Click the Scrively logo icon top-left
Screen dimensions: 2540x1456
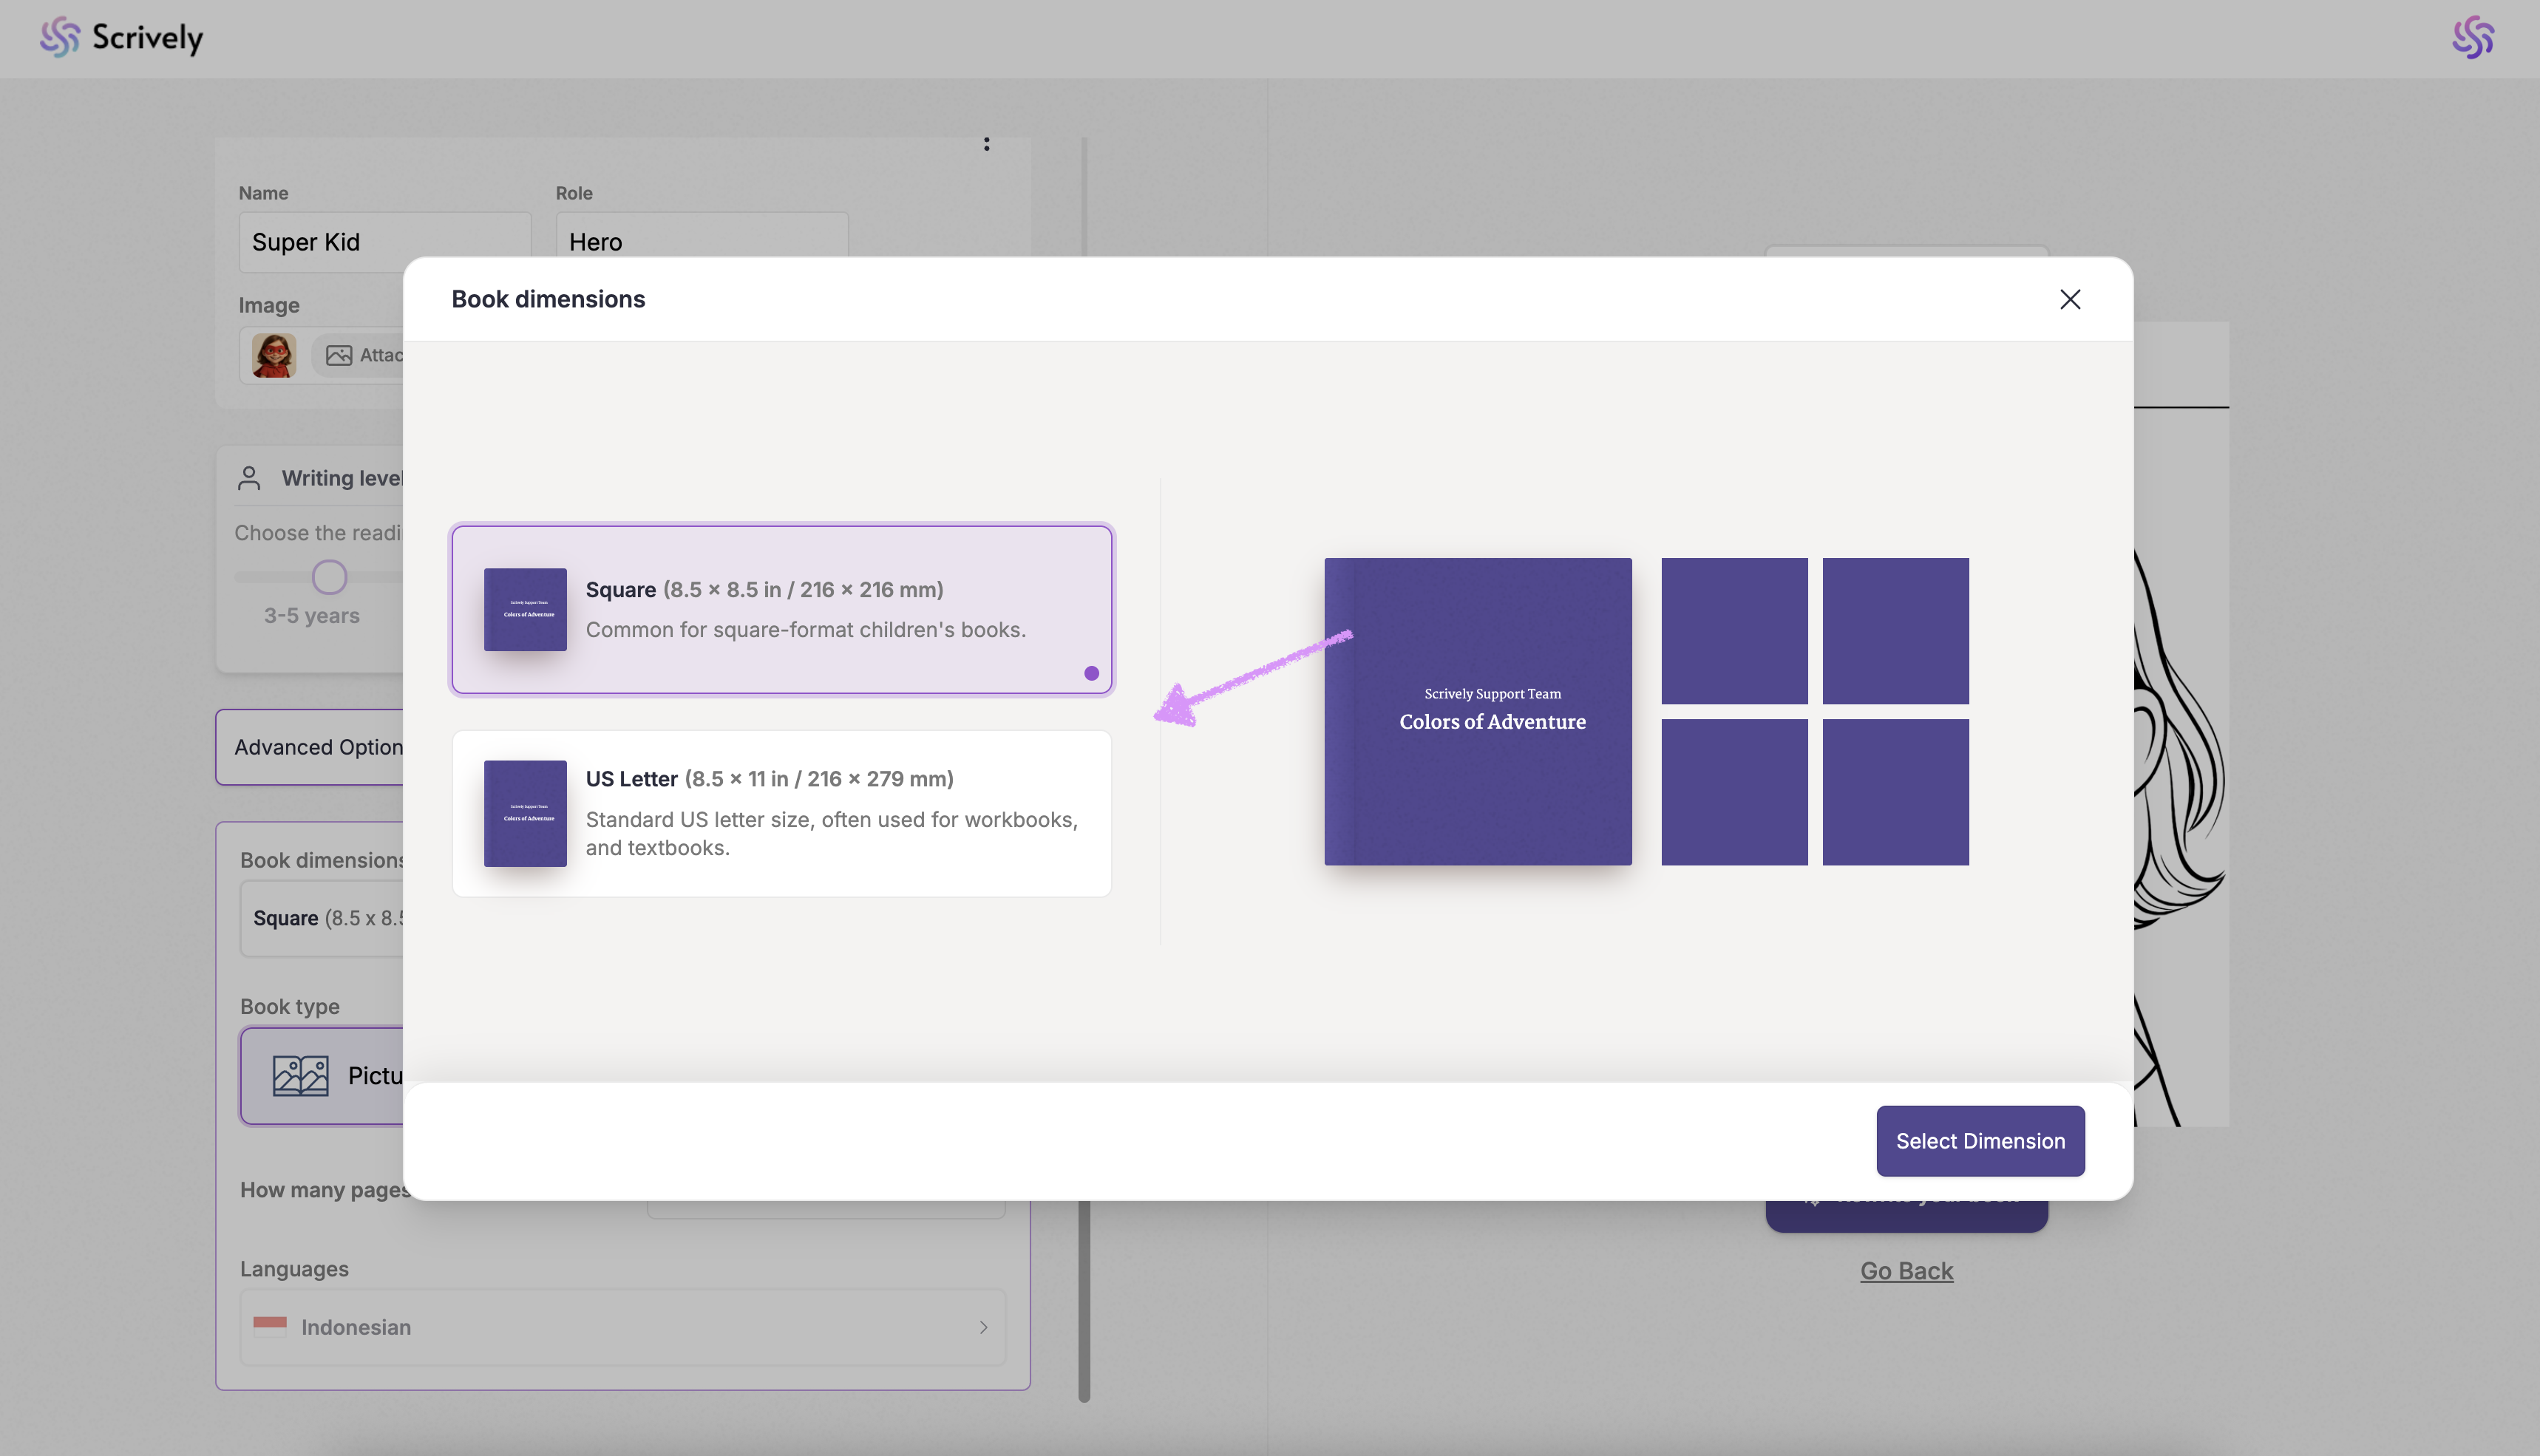tap(59, 37)
